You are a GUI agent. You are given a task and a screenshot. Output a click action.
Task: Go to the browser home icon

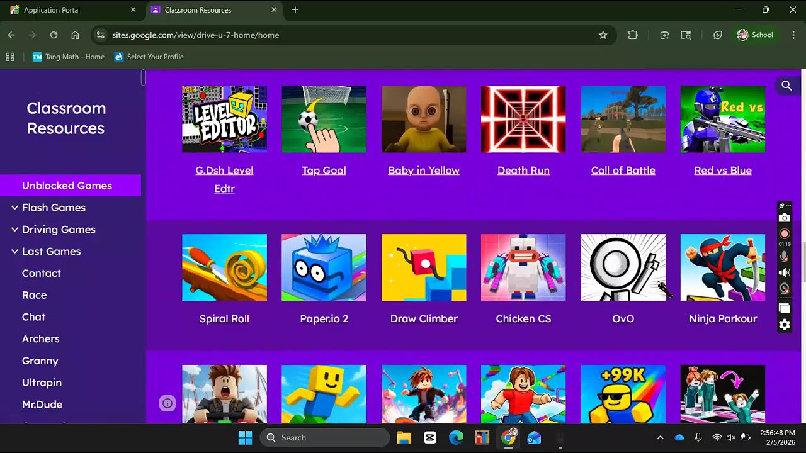click(75, 35)
